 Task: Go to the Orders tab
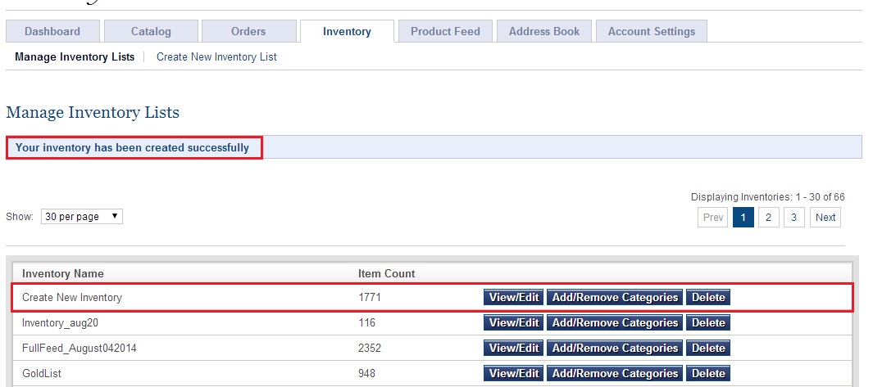[x=248, y=31]
